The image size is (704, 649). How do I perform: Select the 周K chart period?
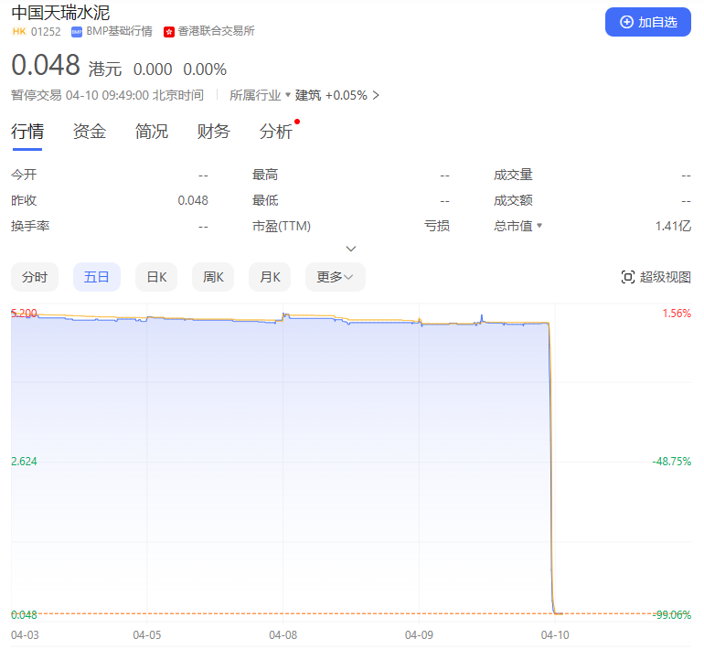(x=213, y=277)
